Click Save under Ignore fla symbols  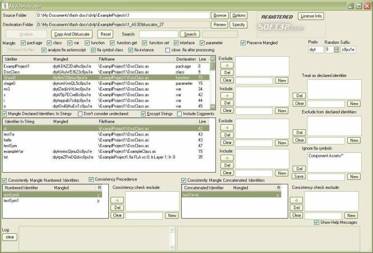(x=299, y=177)
